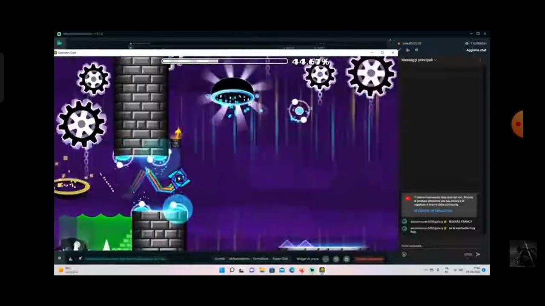This screenshot has height=306, width=545.
Task: Open Windows taskbar search
Action: 232,270
